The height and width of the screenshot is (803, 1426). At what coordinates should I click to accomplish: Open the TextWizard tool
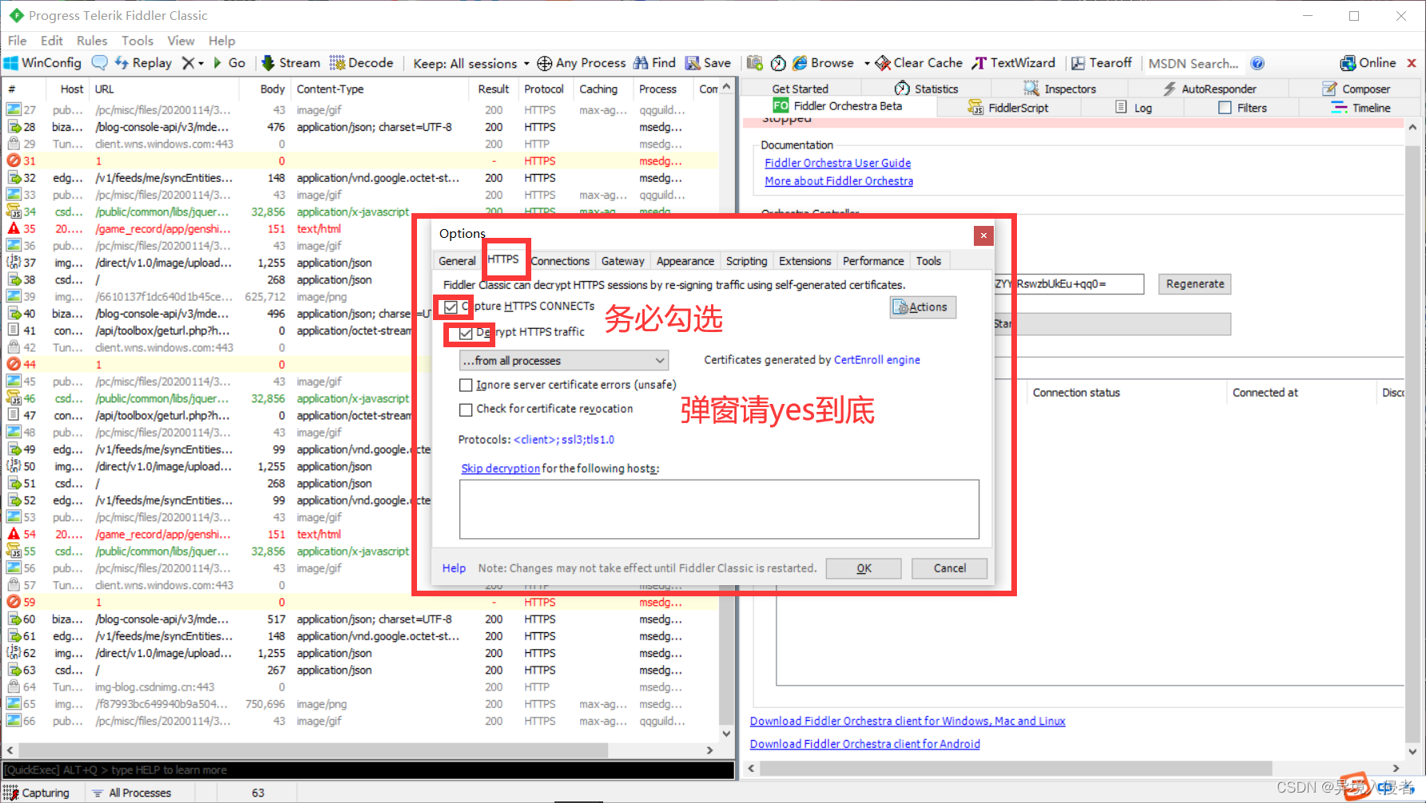1013,62
